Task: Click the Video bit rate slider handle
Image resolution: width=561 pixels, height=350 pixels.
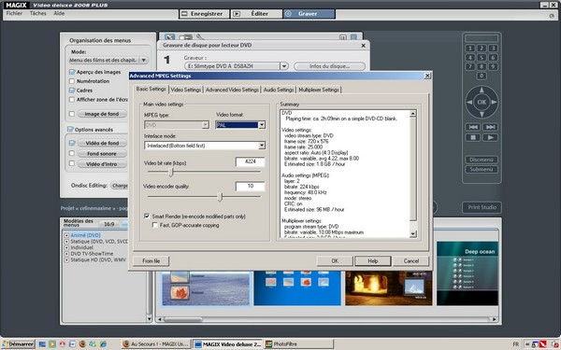Action: point(171,172)
